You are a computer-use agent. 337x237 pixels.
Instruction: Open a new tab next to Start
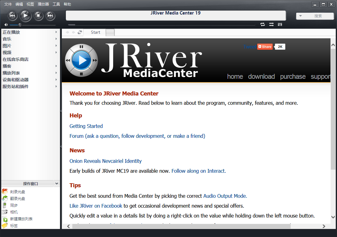click(110, 32)
